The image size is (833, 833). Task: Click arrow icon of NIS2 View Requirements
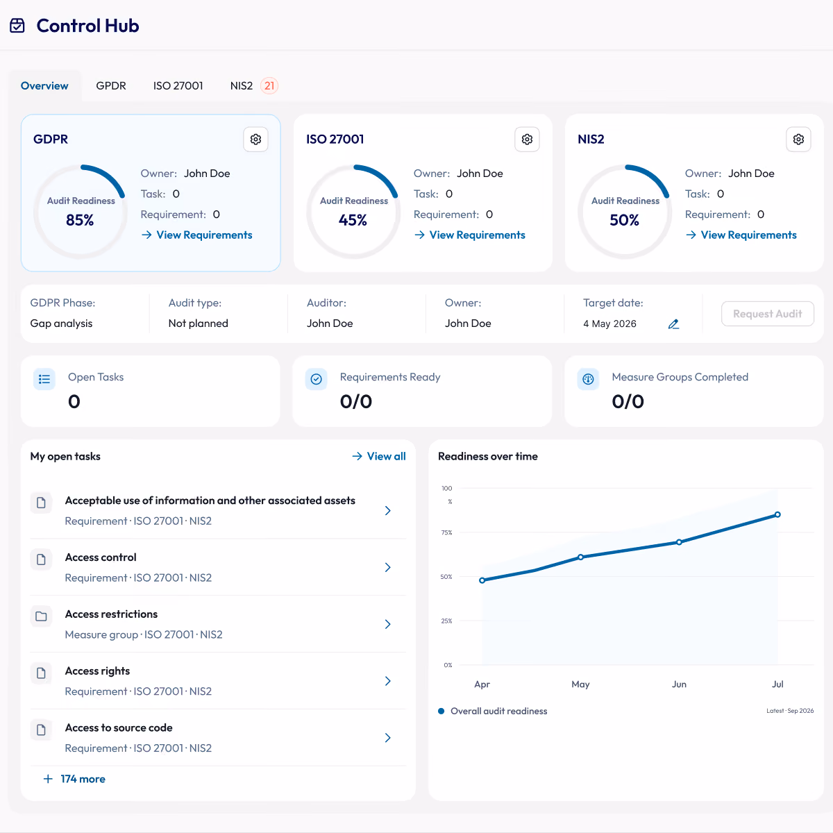pos(691,235)
